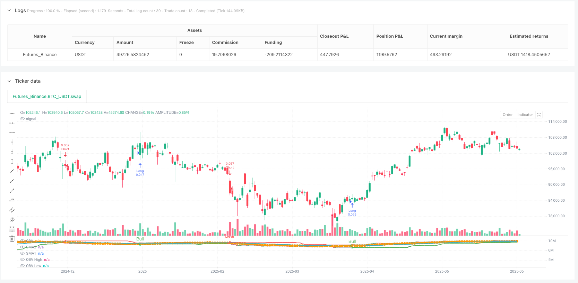Click the Futures_Binance cell in the table
Image resolution: width=578 pixels, height=283 pixels.
click(x=40, y=55)
